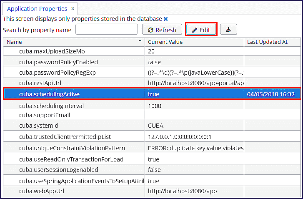Click the value 1000 for schedulingInterval
Screen dimensions: 303x199
coord(154,106)
